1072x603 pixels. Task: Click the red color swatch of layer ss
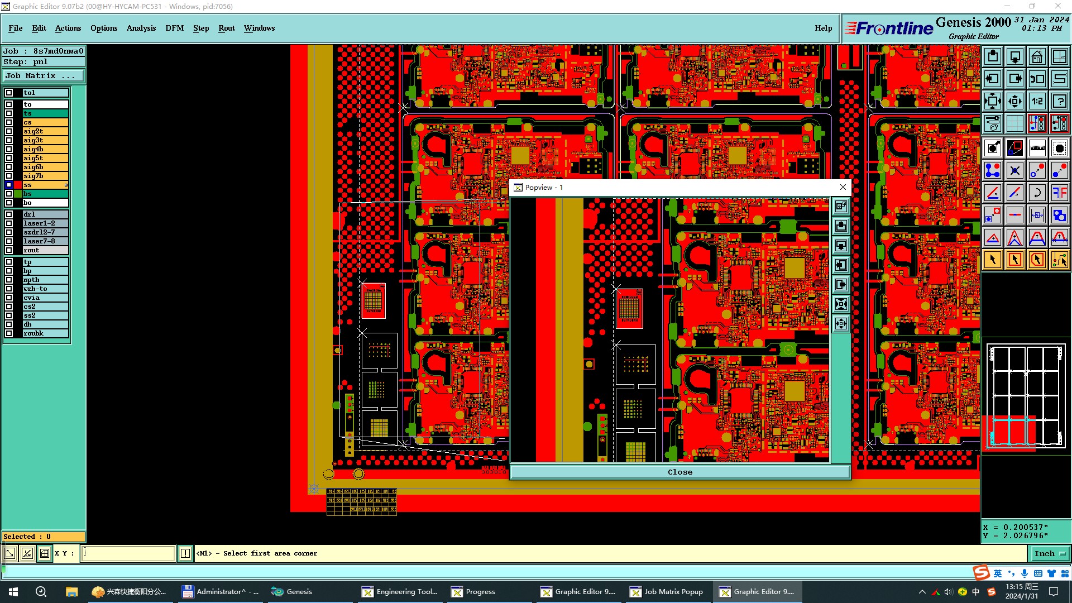[x=18, y=185]
